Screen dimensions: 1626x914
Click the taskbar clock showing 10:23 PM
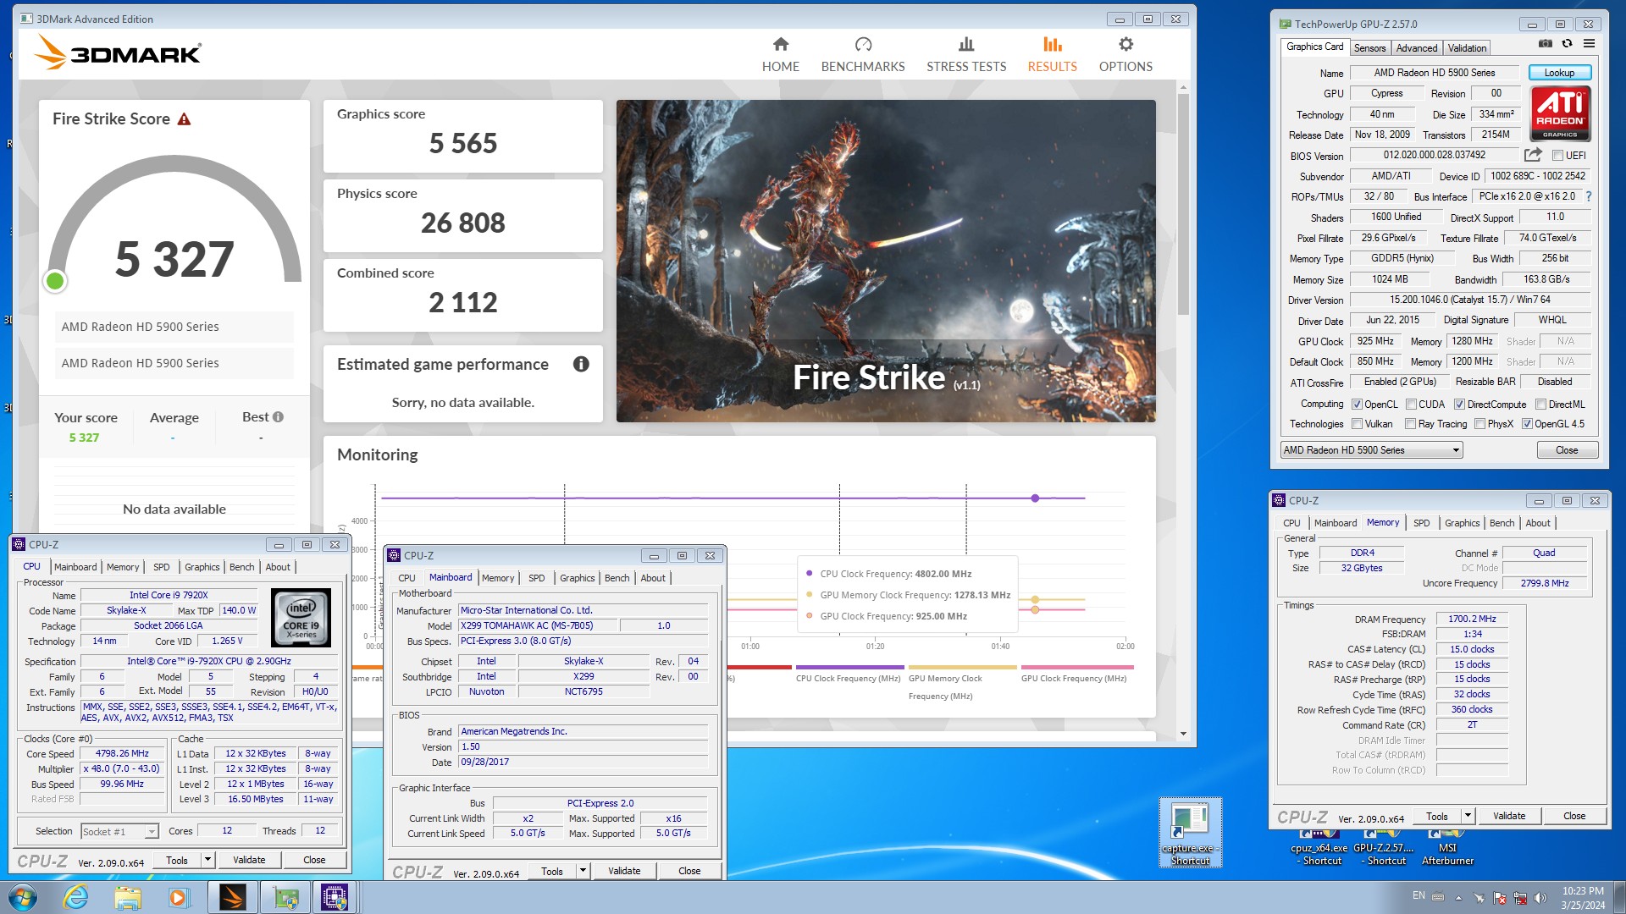[x=1583, y=898]
